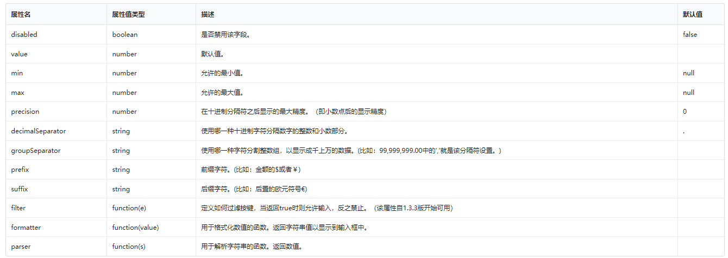The height and width of the screenshot is (258, 728).
Task: Select the precision property name cell
Action: [25, 111]
